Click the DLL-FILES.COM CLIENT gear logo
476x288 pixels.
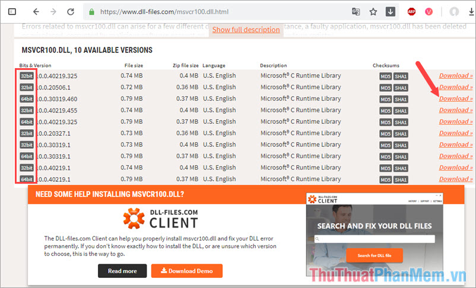point(134,218)
